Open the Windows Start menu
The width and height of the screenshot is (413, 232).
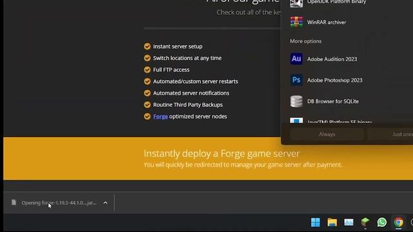(x=316, y=222)
